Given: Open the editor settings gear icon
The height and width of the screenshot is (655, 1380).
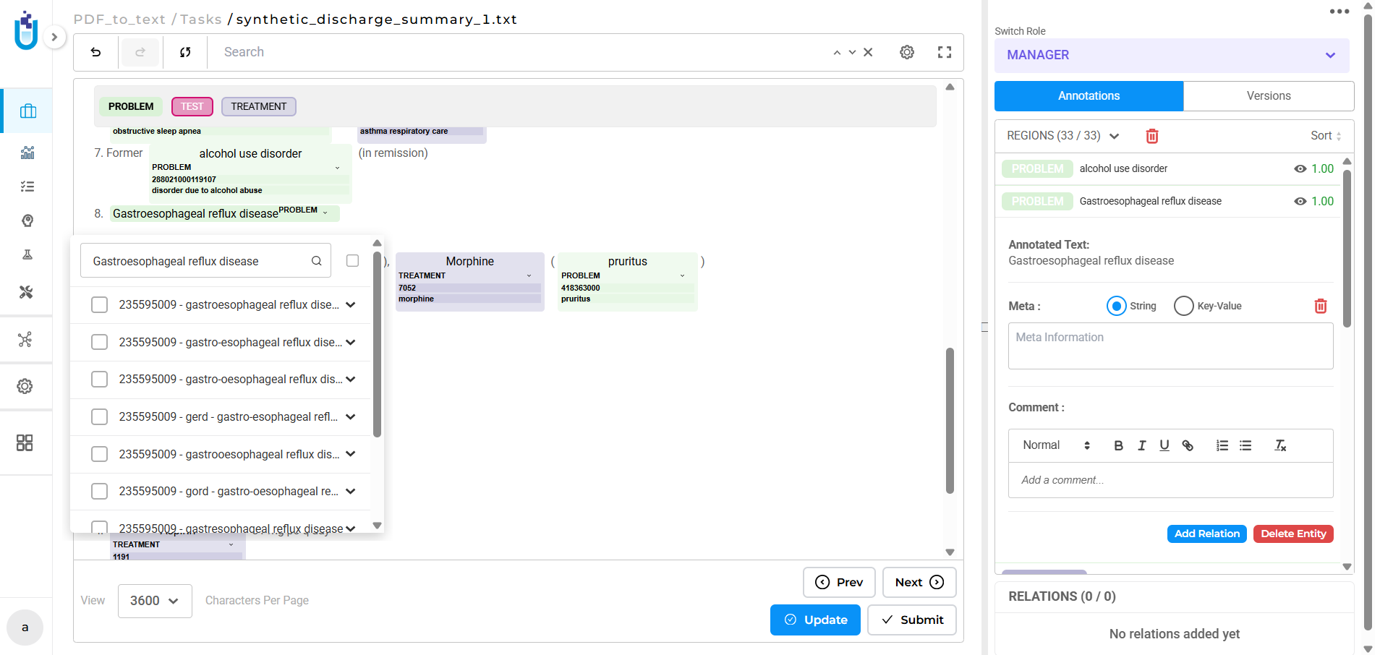Looking at the screenshot, I should pos(907,52).
